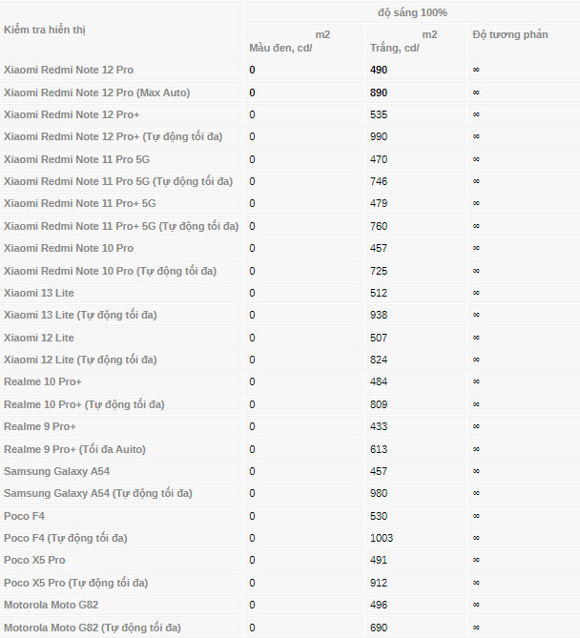Select the Realme 10 Pro+ row label
The width and height of the screenshot is (580, 638).
43,381
